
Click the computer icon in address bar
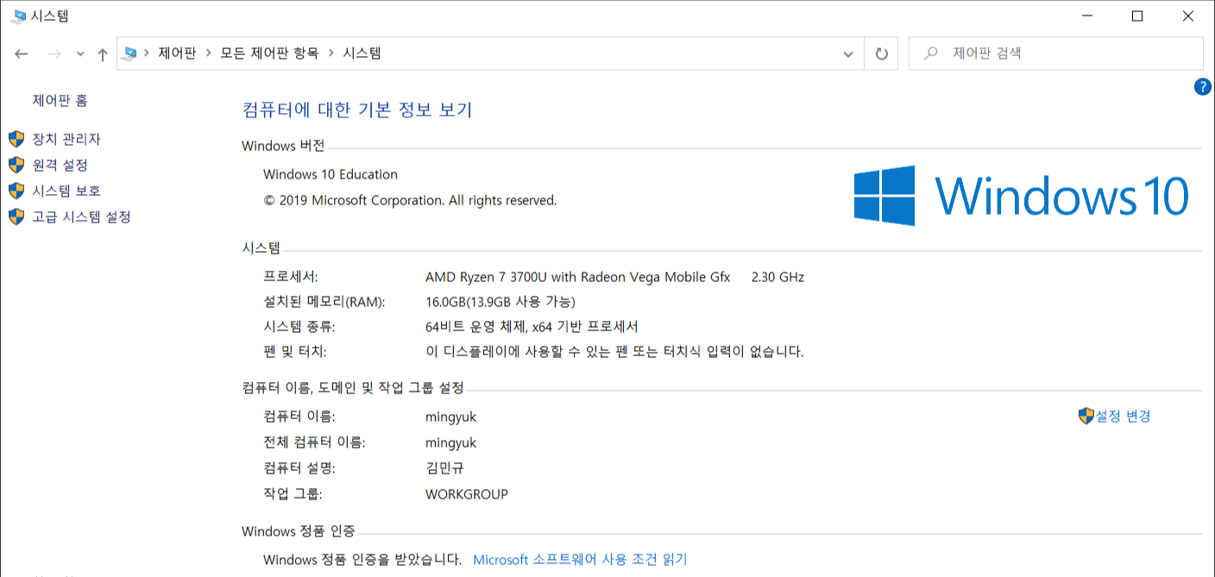pos(130,53)
